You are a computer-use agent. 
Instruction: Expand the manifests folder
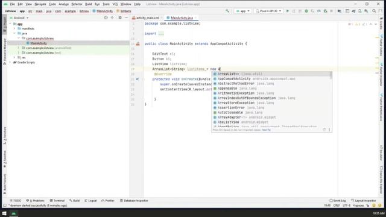(14, 28)
